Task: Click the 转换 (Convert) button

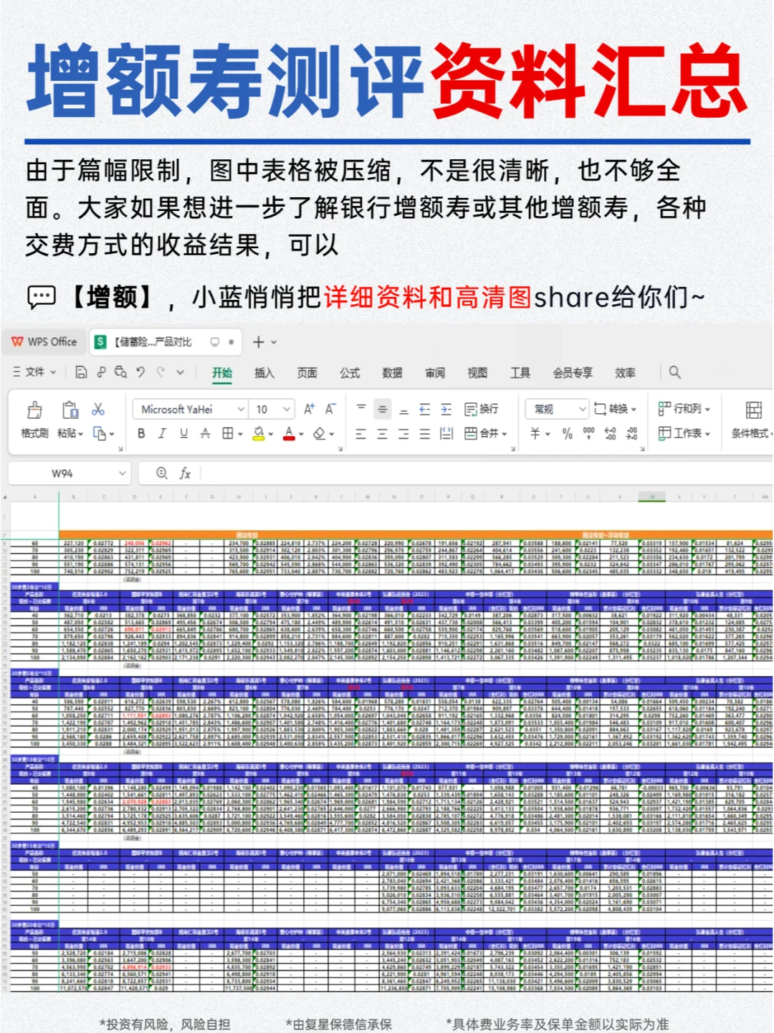Action: (x=615, y=409)
